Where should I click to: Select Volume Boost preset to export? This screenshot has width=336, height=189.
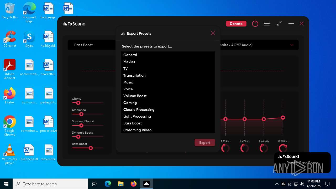tap(168, 96)
